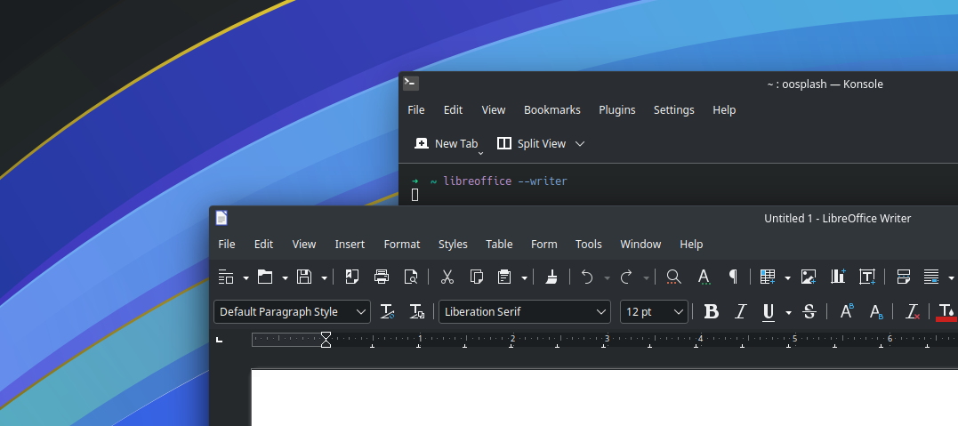
Task: Open the Writer Insert menu
Action: (350, 244)
